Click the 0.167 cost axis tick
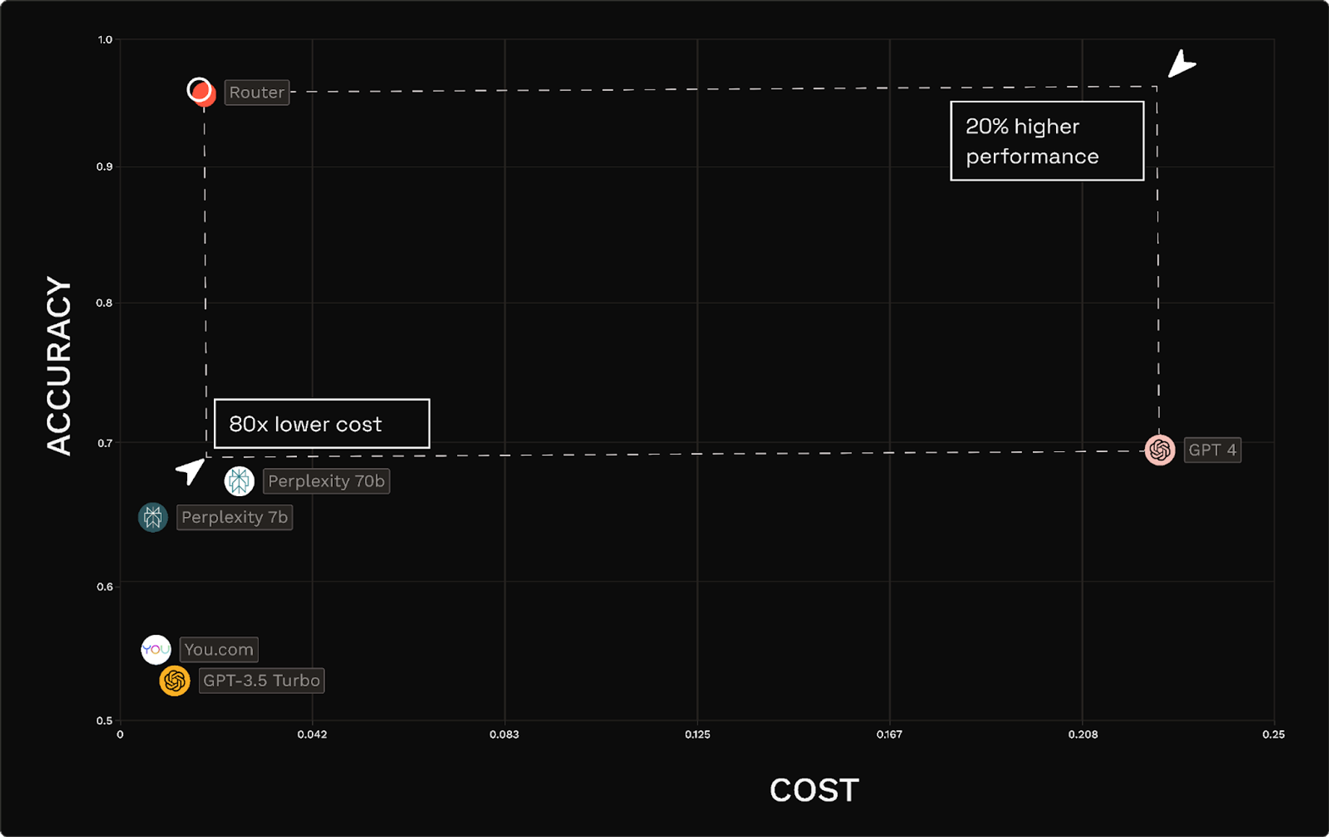1329x837 pixels. 889,734
